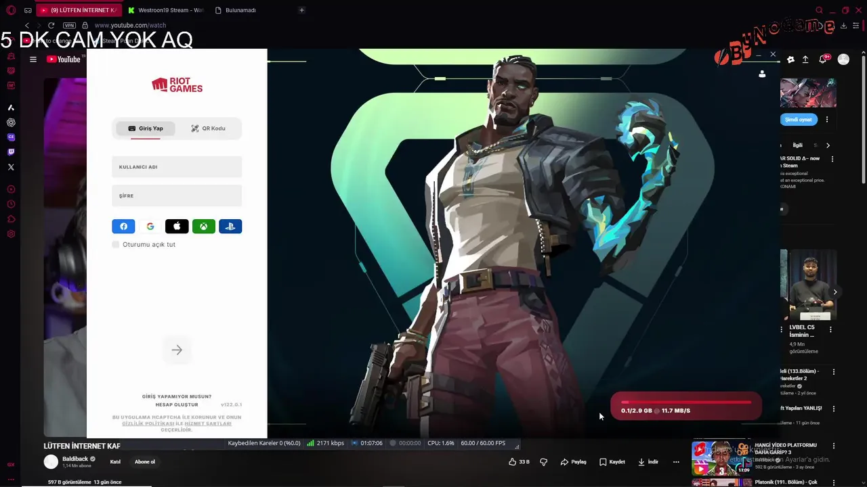Viewport: 867px width, 487px height.
Task: Reload the page in the browser
Action: click(x=51, y=26)
